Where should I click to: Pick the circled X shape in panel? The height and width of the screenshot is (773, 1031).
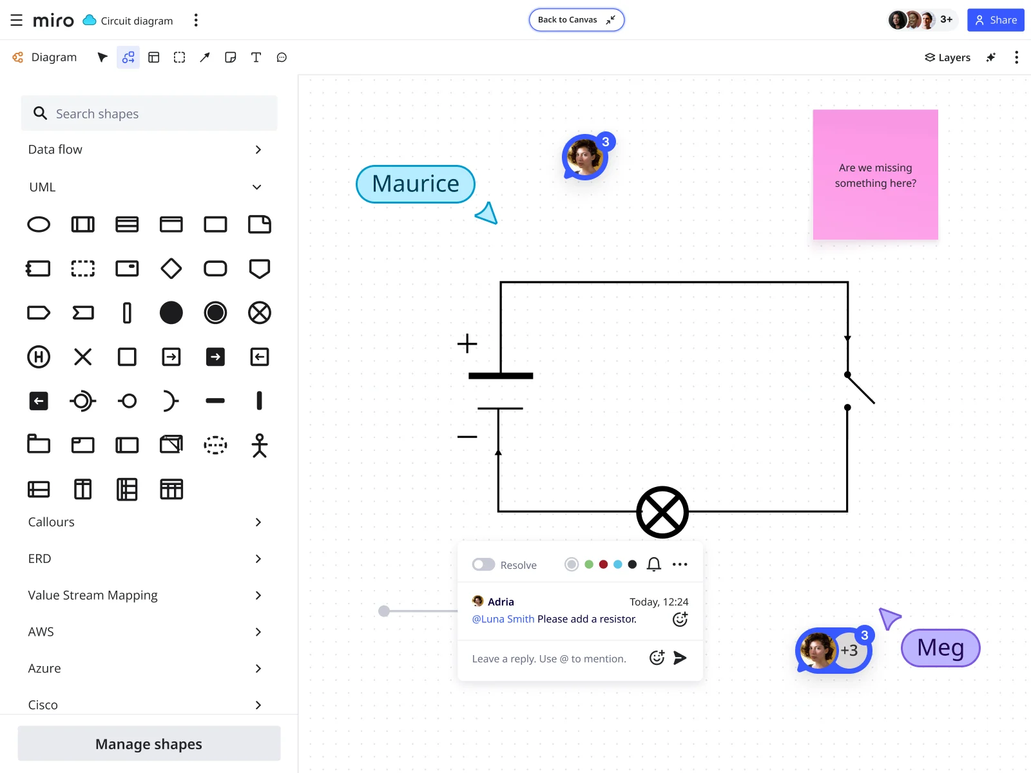[x=260, y=313]
